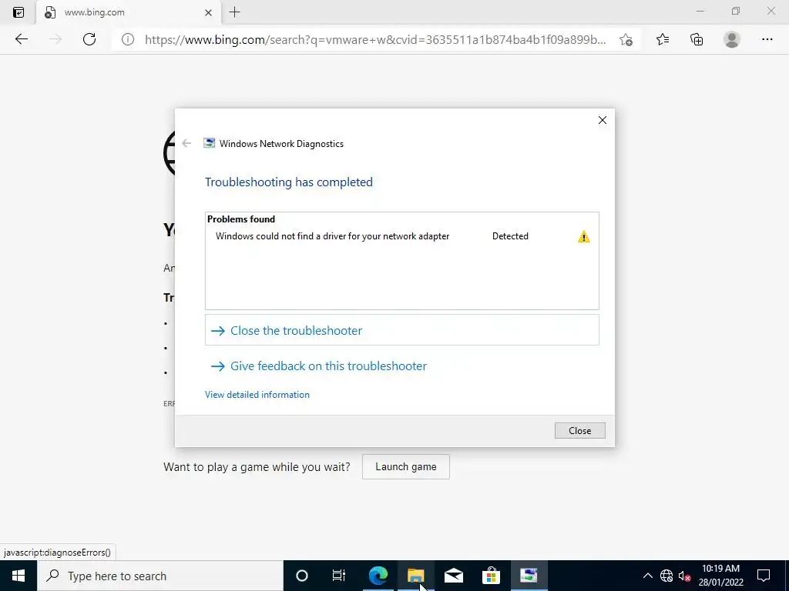
Task: Open Cortana from the taskbar
Action: click(x=302, y=576)
